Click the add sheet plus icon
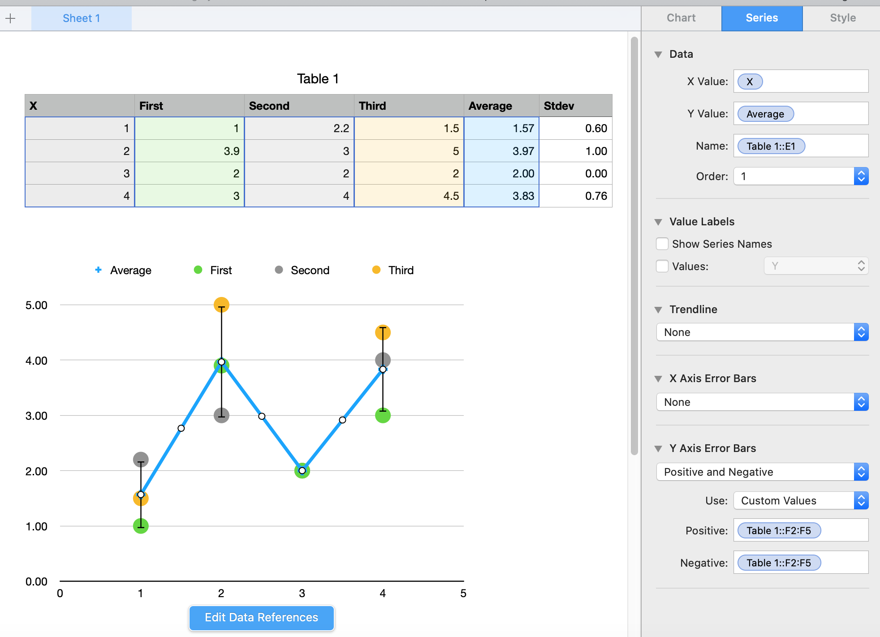The image size is (880, 637). [11, 18]
